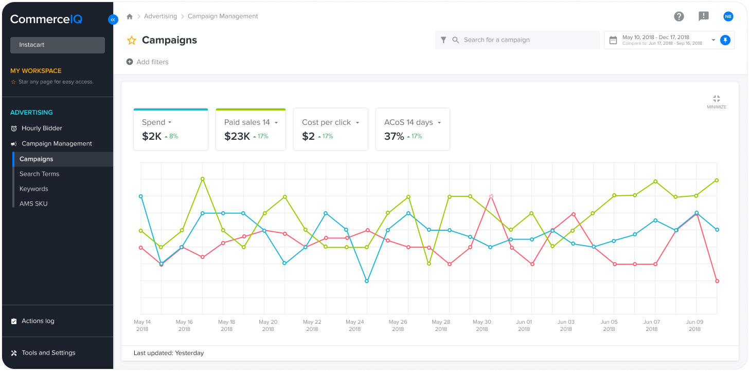The height and width of the screenshot is (371, 749).
Task: Expand the date range dropdown arrow
Action: [714, 40]
